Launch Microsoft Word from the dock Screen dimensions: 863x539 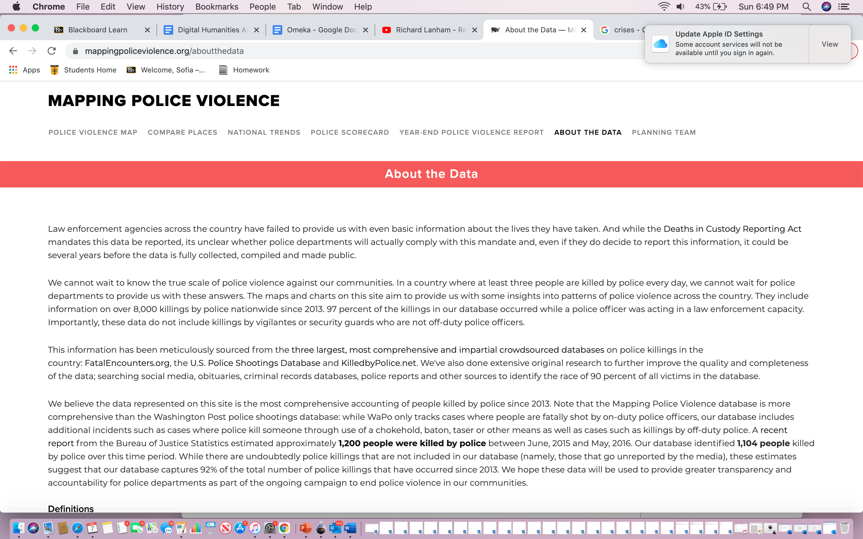350,528
